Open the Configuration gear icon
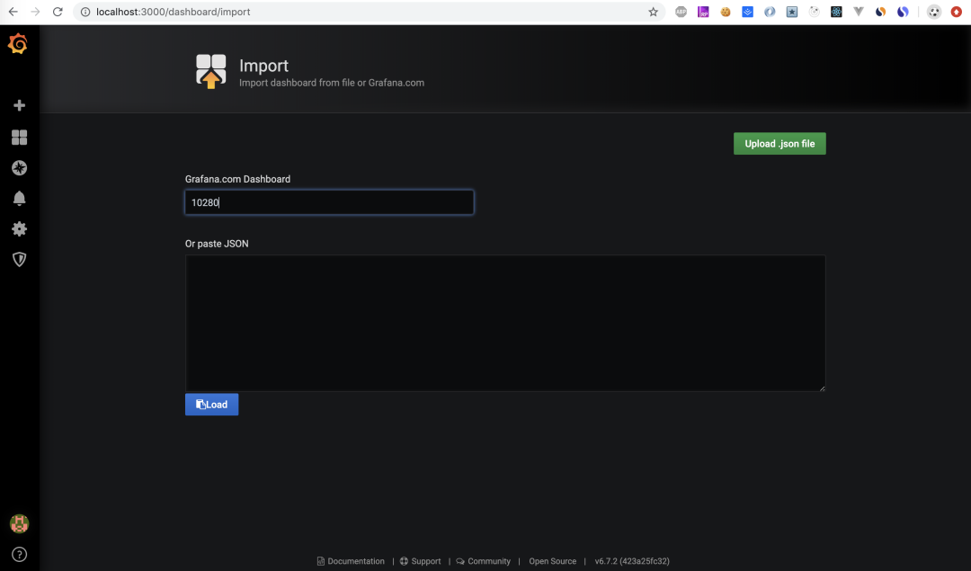The image size is (971, 571). (x=19, y=228)
